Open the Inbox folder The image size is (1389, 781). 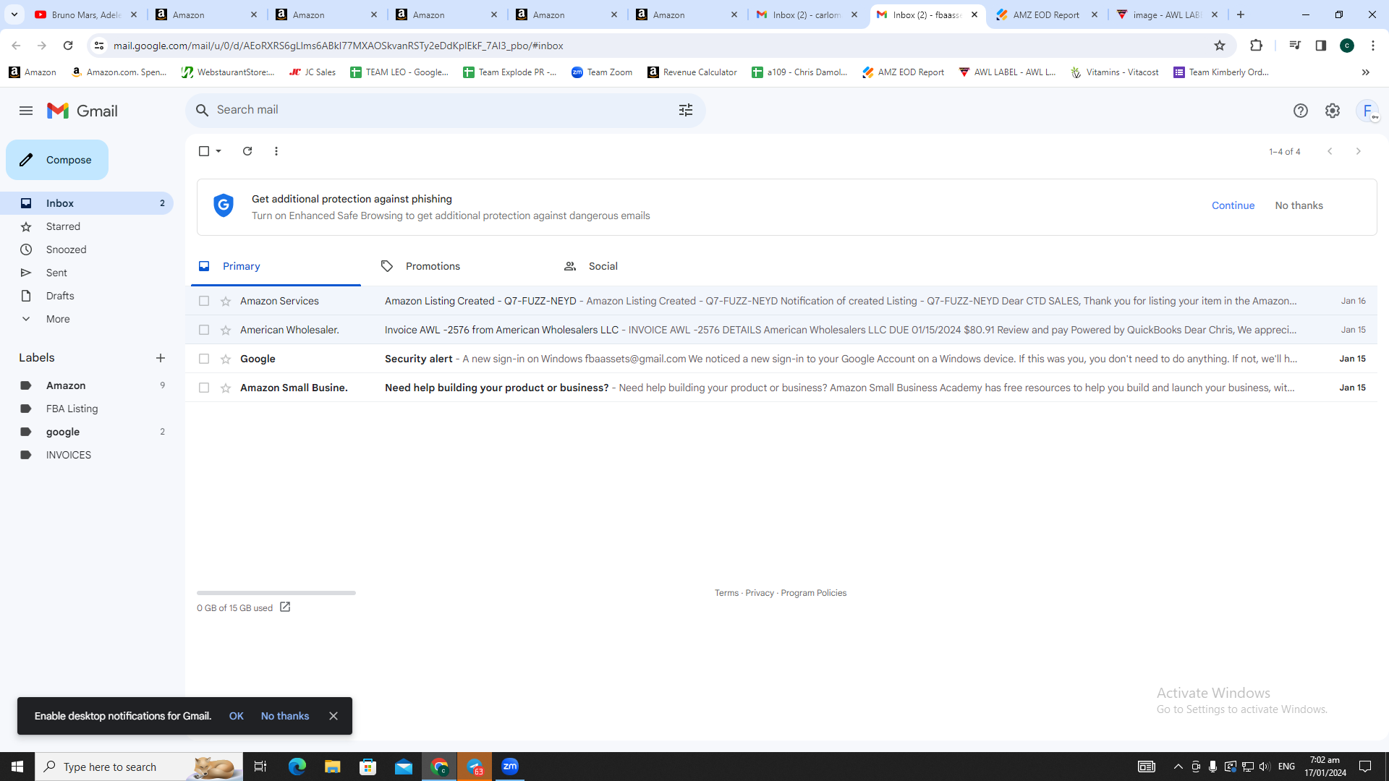tap(87, 203)
